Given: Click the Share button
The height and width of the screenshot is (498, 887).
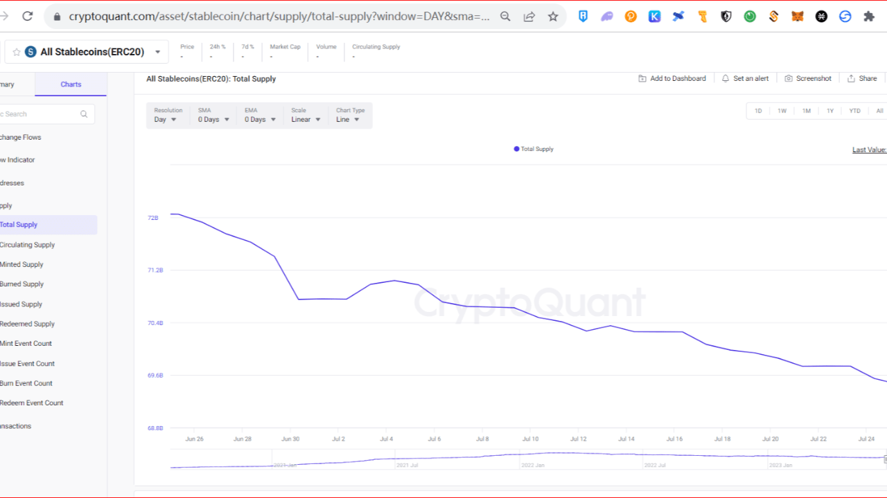Looking at the screenshot, I should pos(862,79).
